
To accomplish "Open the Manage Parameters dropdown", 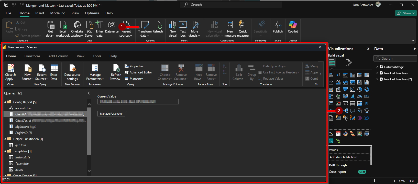I will 95,79.
